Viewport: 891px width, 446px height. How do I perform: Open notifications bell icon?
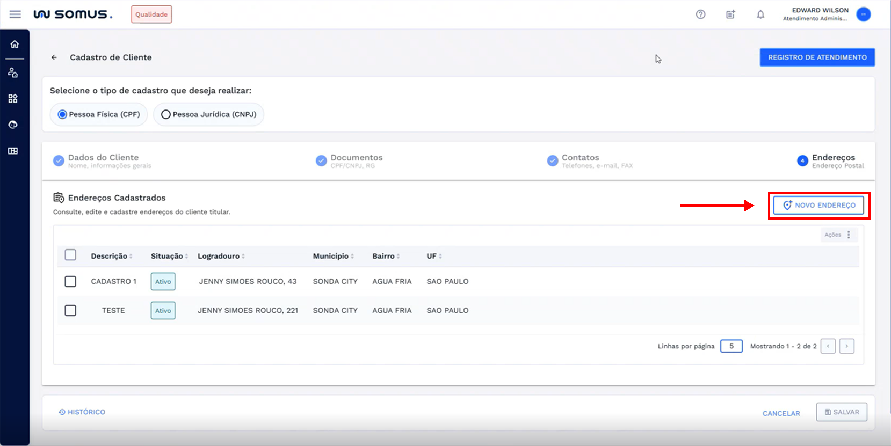(760, 14)
